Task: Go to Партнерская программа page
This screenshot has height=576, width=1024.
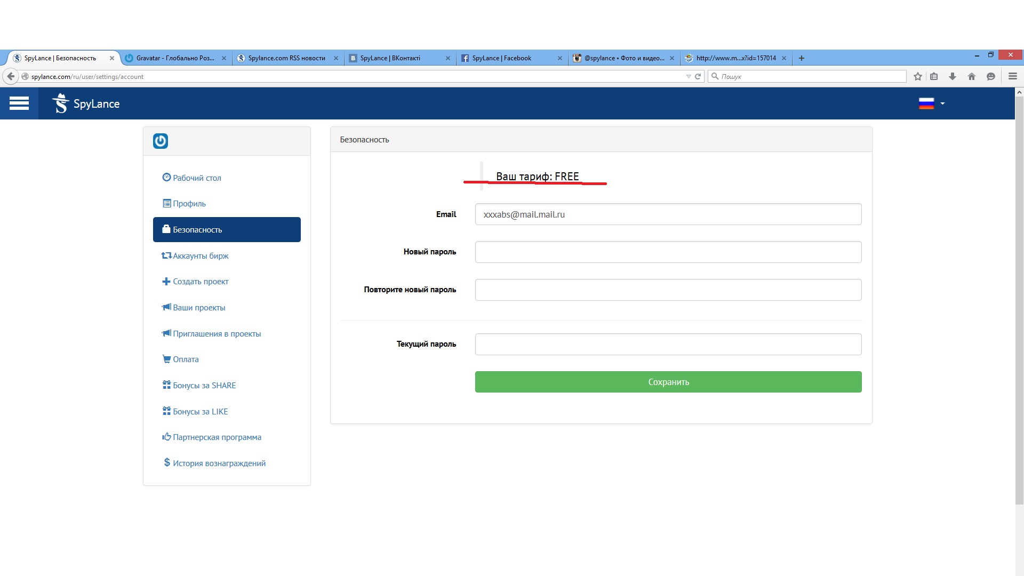Action: (x=217, y=437)
